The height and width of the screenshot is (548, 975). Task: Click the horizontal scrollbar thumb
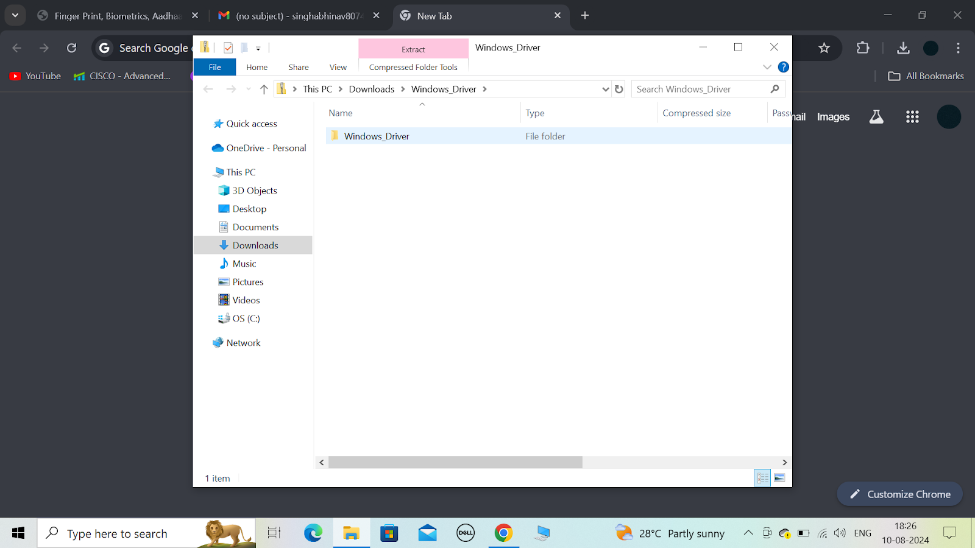pyautogui.click(x=455, y=462)
